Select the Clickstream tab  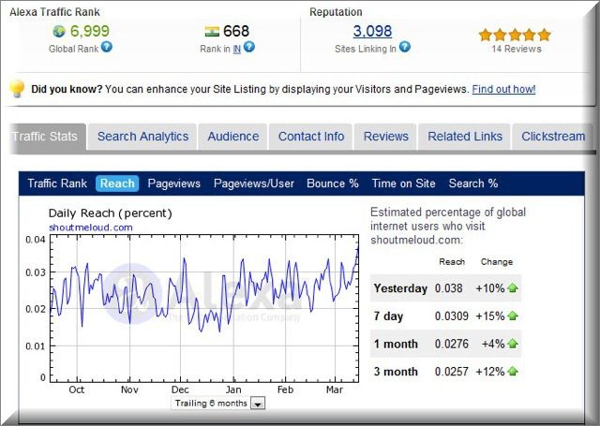pos(553,137)
